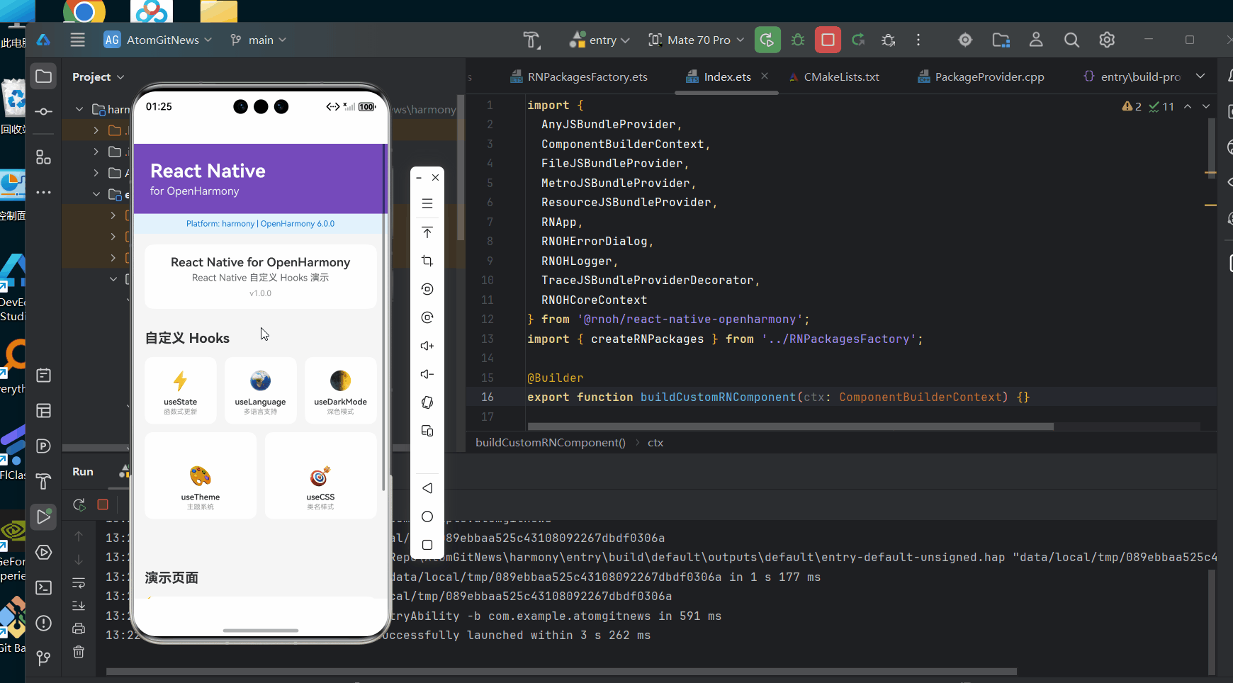The image size is (1233, 683).
Task: Open the Project view selector dropdown
Action: (98, 77)
